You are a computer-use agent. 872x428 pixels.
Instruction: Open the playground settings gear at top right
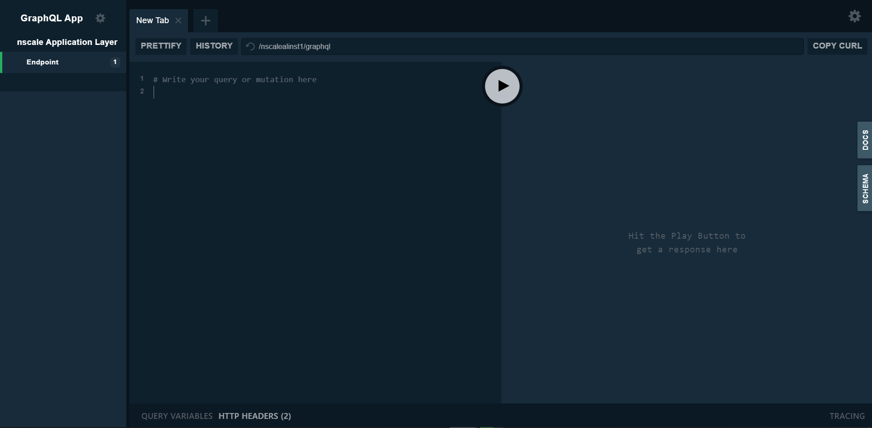click(x=855, y=16)
